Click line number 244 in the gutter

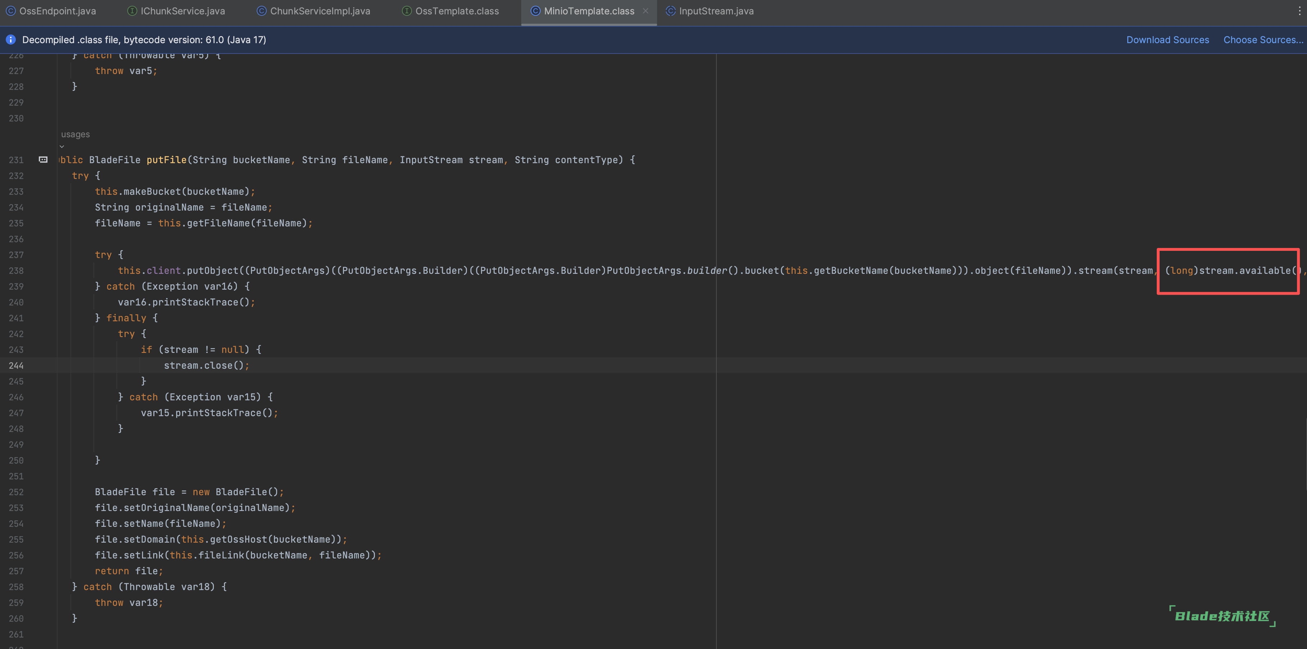coord(16,365)
